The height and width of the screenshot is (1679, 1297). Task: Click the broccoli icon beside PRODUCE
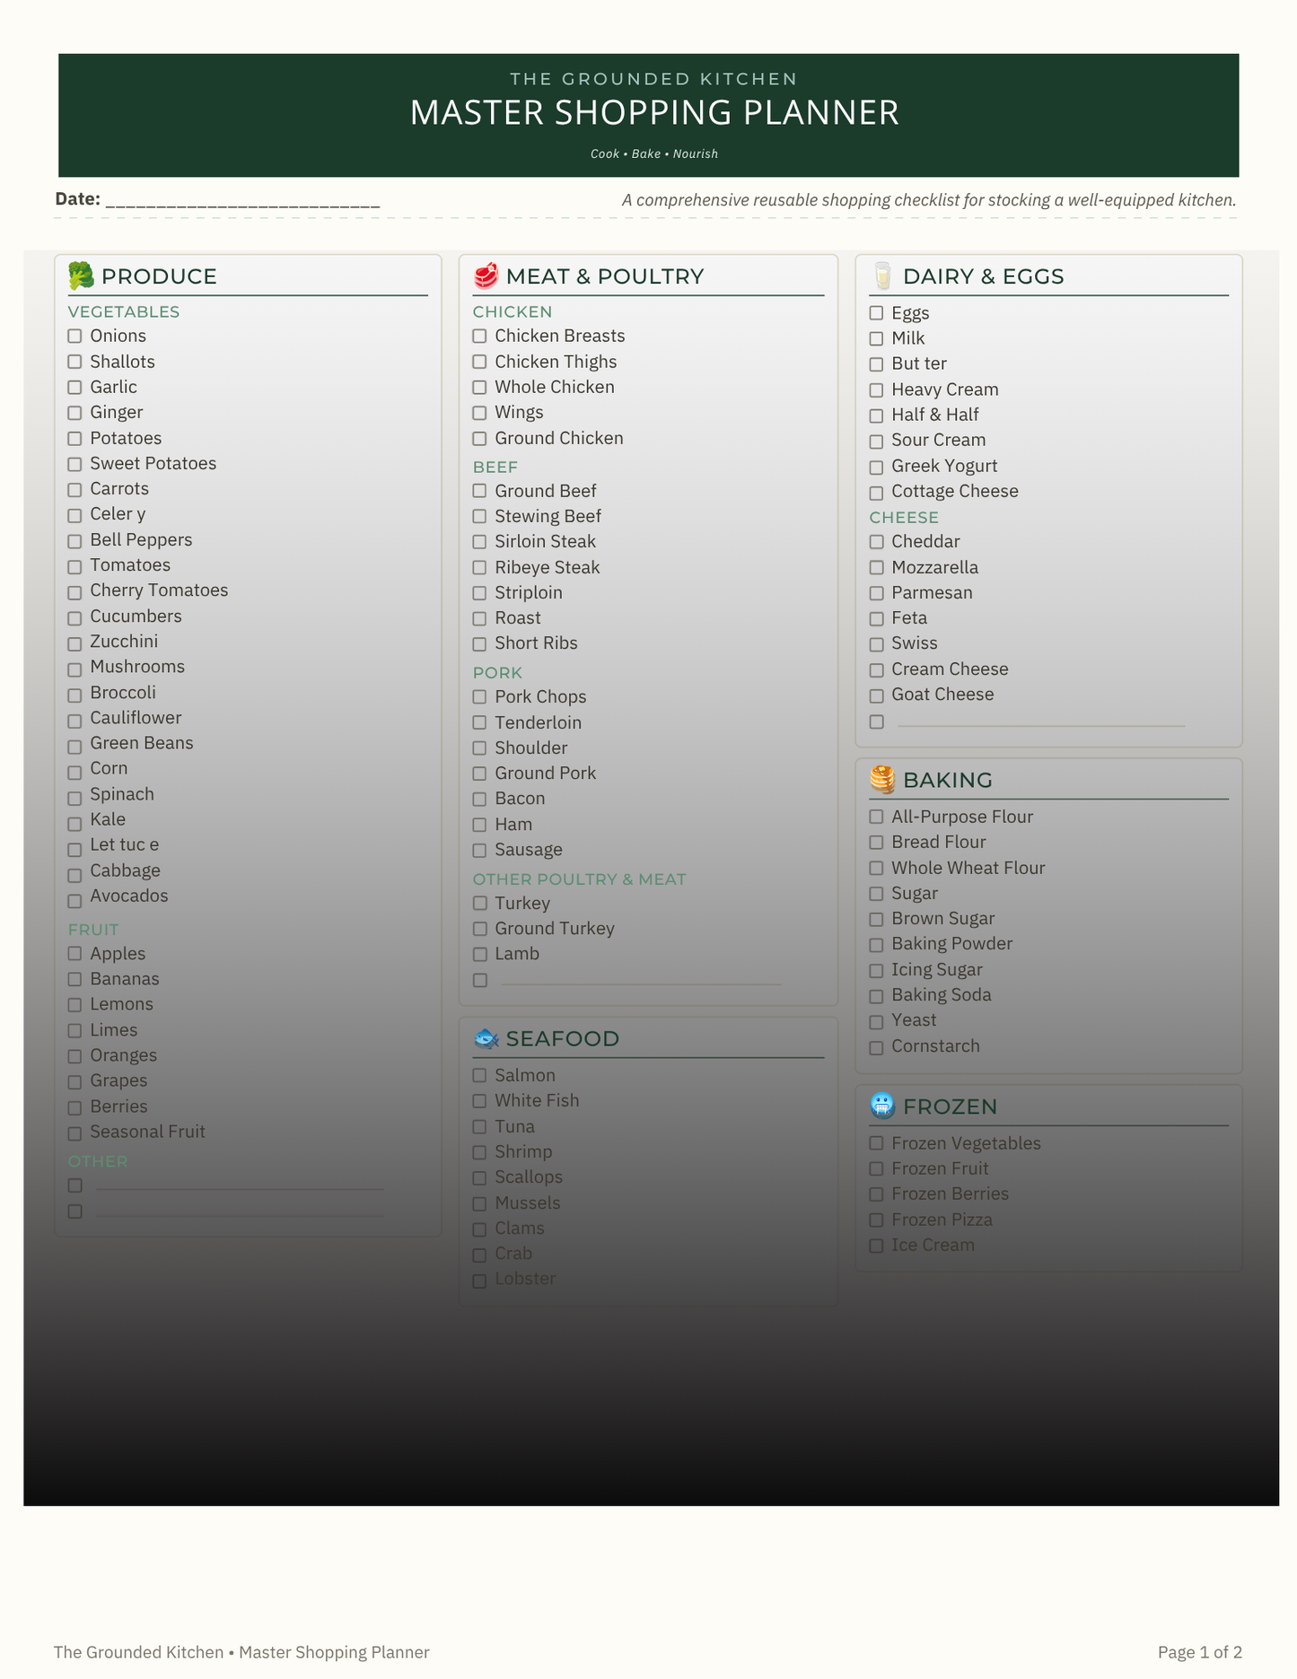(x=81, y=275)
